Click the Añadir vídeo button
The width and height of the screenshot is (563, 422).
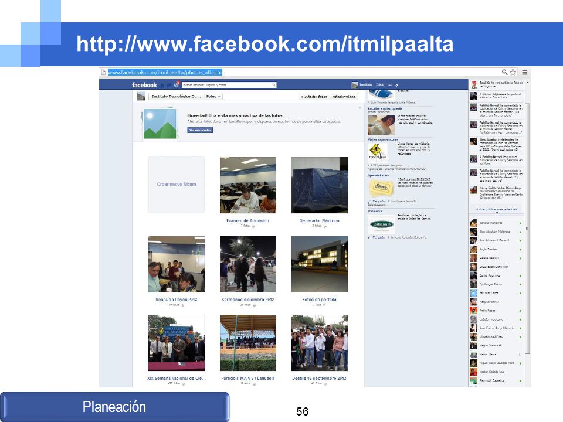click(x=344, y=96)
